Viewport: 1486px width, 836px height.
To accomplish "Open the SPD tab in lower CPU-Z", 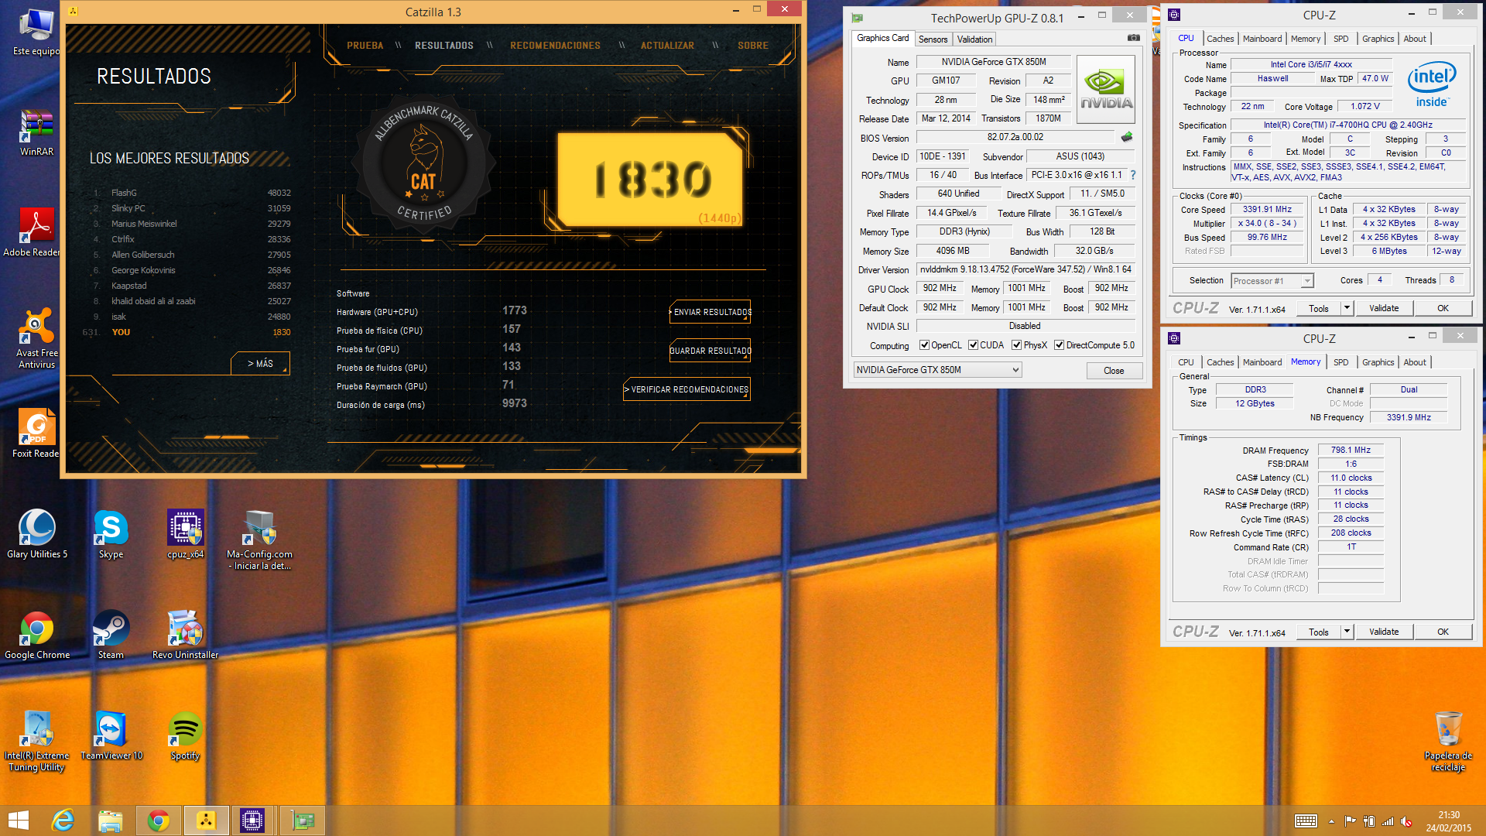I will 1340,362.
